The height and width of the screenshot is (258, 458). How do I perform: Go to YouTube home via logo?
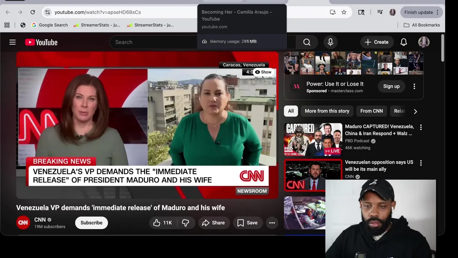[x=41, y=42]
